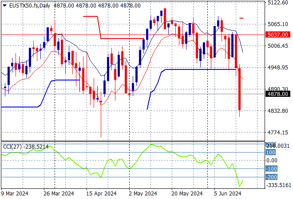Open the chart menu triangle beside EUSTX50.fs

5,6
